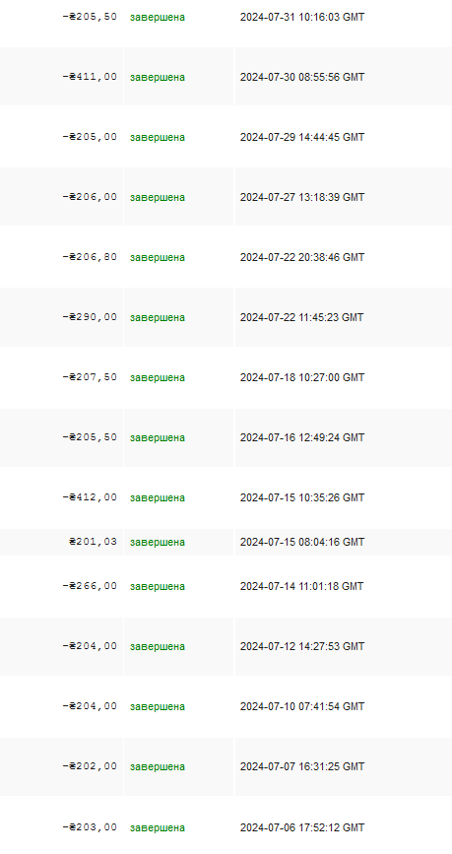
Task: Select the -₴203,00 transaction amount
Action: pyautogui.click(x=90, y=827)
